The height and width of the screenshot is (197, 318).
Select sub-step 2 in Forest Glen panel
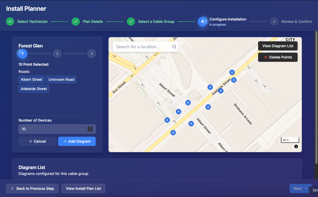(57, 54)
